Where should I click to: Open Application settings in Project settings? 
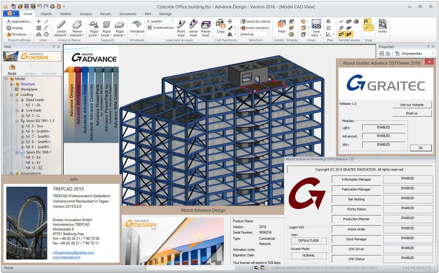point(19,22)
